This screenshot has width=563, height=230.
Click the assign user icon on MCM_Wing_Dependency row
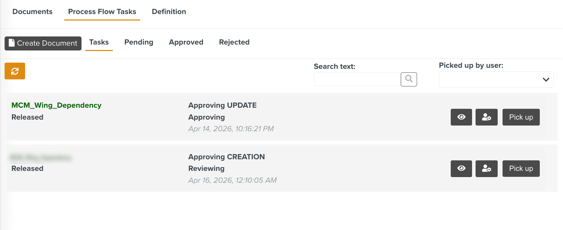coord(486,117)
